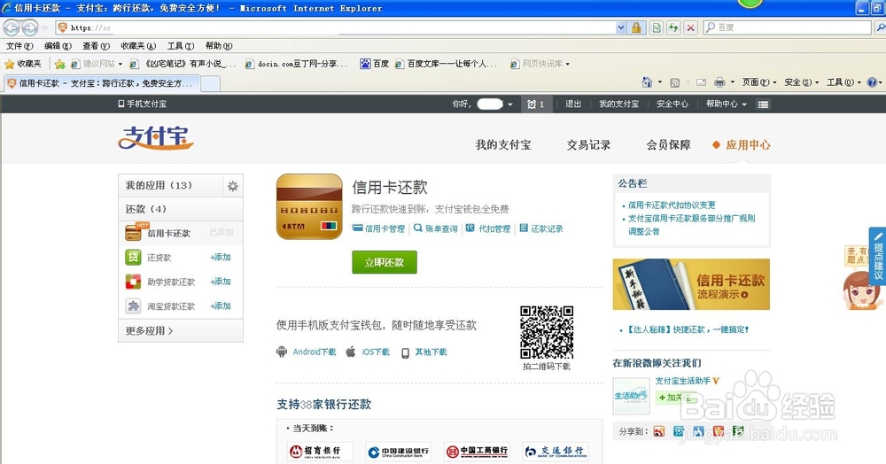The height and width of the screenshot is (464, 886).
Task: Click the 招商银行 bank logo
Action: pyautogui.click(x=320, y=452)
